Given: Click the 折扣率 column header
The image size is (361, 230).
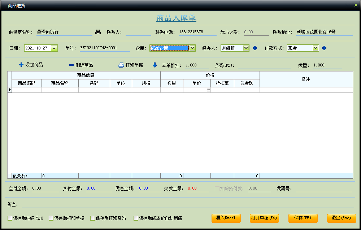Looking at the screenshot, I should click(x=222, y=83).
